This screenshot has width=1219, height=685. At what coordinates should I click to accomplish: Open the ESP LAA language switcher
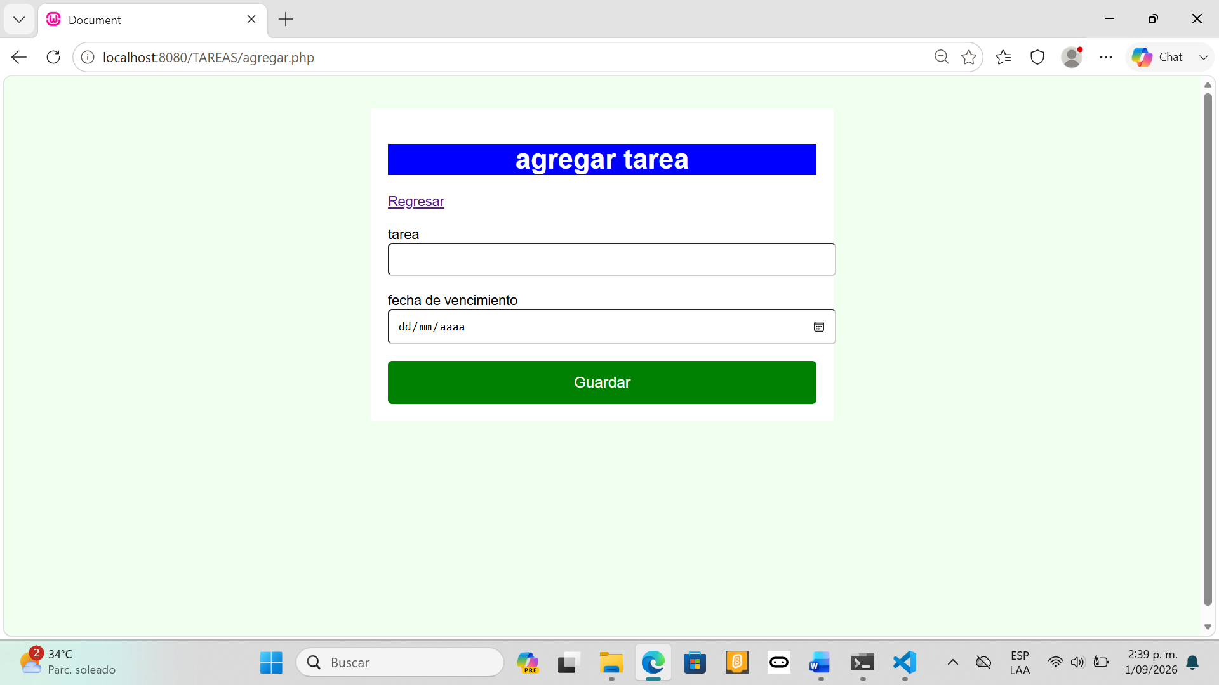1020,662
